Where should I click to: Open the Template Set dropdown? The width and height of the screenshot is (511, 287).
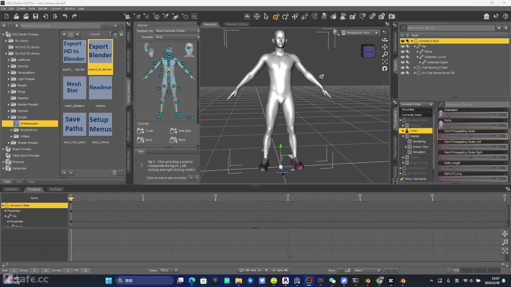click(177, 31)
